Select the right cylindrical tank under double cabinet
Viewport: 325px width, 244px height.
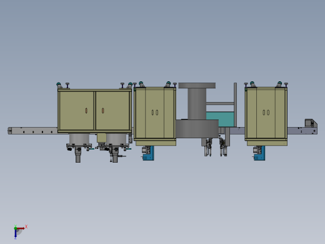(116, 139)
